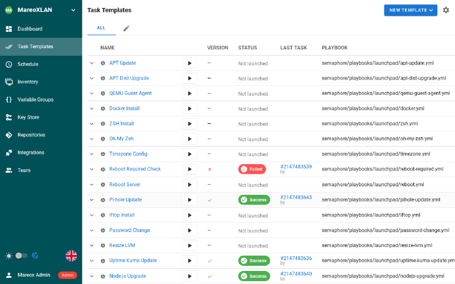Click the UK flag language icon
Viewport: 455px width, 284px height.
point(71,256)
